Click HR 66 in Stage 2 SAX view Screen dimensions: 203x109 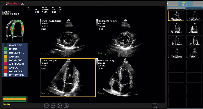click(x=100, y=29)
